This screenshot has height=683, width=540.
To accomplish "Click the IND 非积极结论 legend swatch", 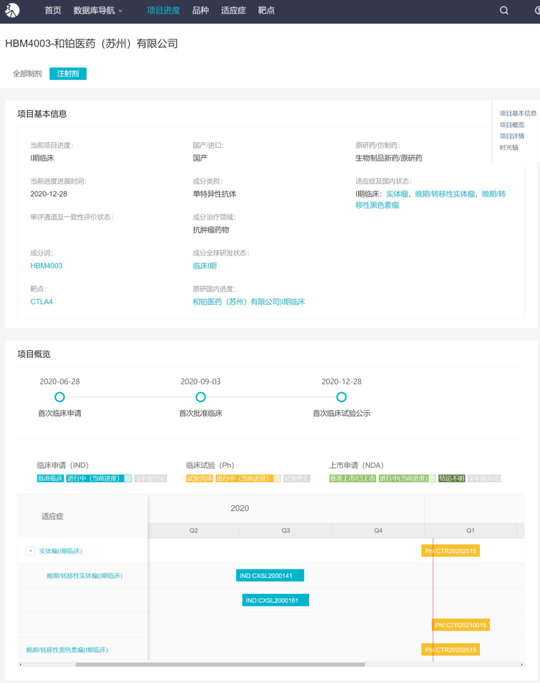I will 150,478.
